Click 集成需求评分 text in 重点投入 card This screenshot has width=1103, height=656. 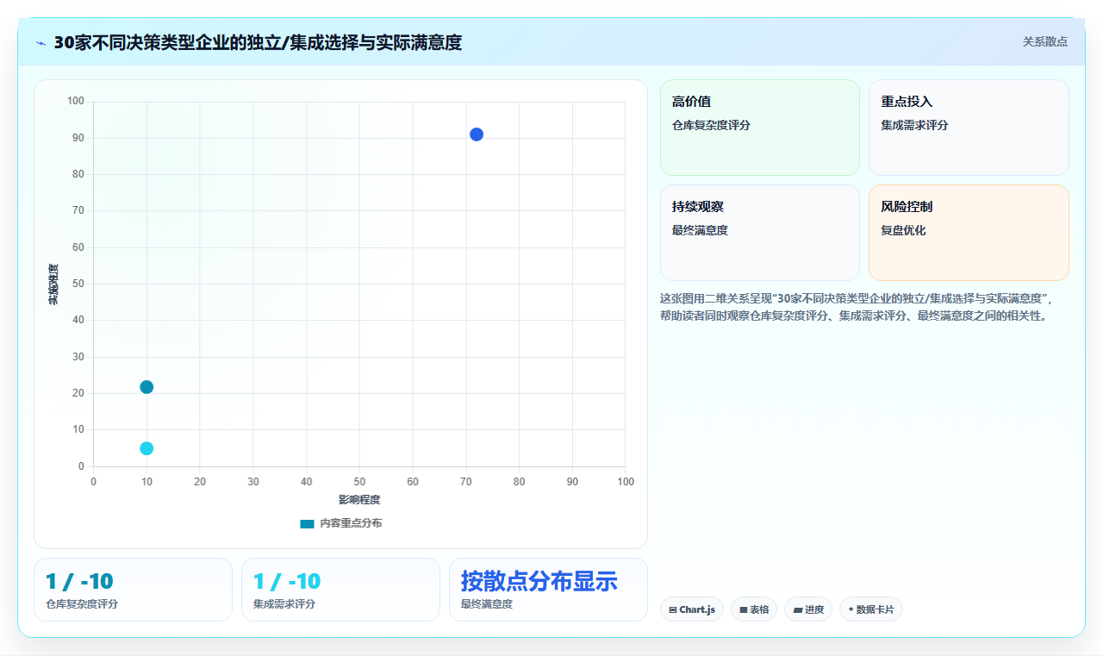[914, 125]
